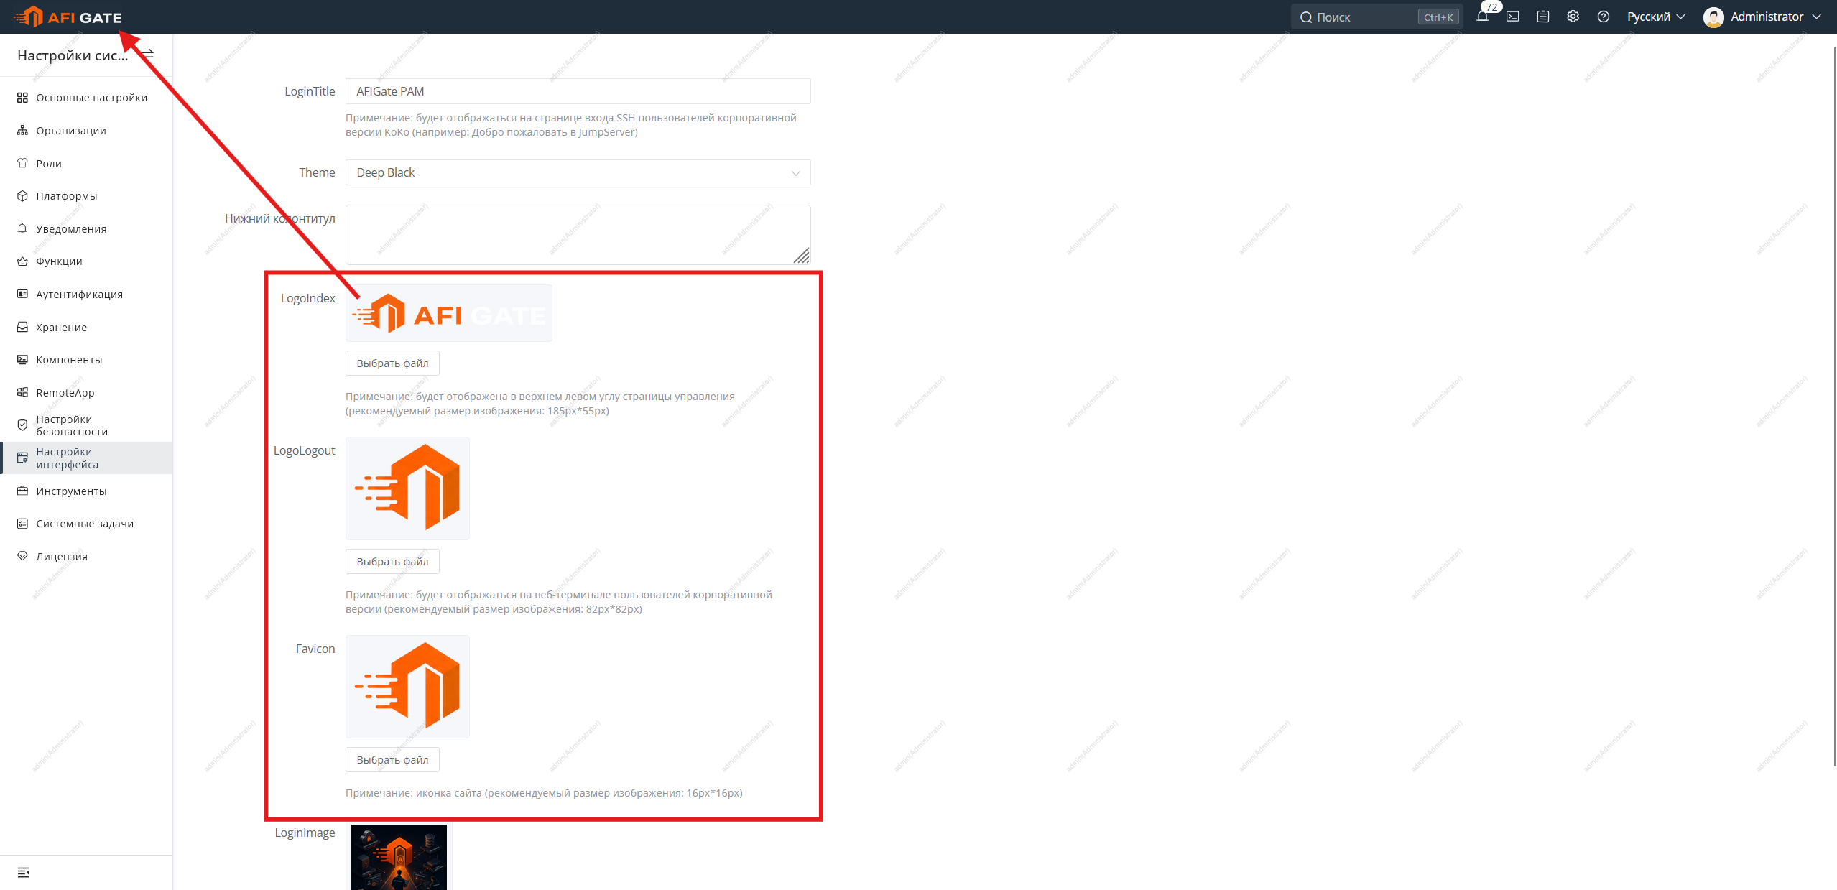Click the Favicon field label
This screenshot has width=1837, height=890.
(x=315, y=649)
